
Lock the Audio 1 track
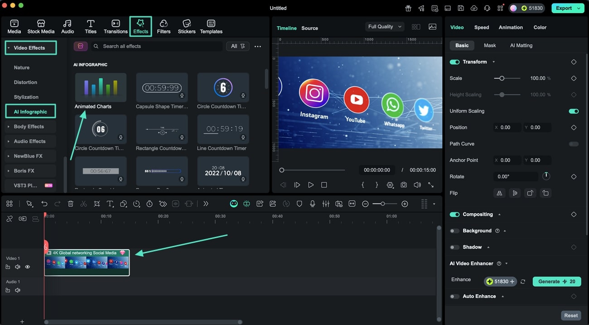coord(8,290)
